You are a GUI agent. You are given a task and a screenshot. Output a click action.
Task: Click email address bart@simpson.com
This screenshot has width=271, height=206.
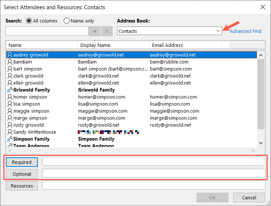coord(171,69)
